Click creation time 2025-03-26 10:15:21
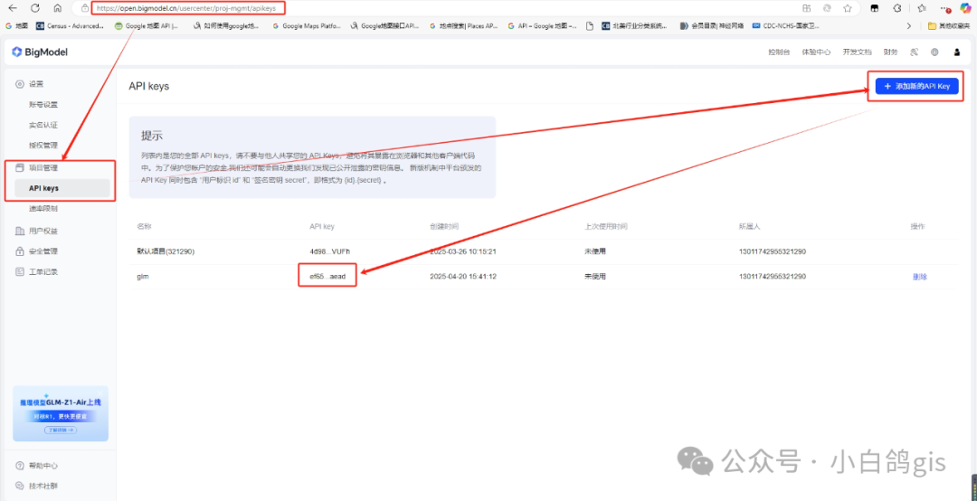This screenshot has height=501, width=977. pos(463,251)
